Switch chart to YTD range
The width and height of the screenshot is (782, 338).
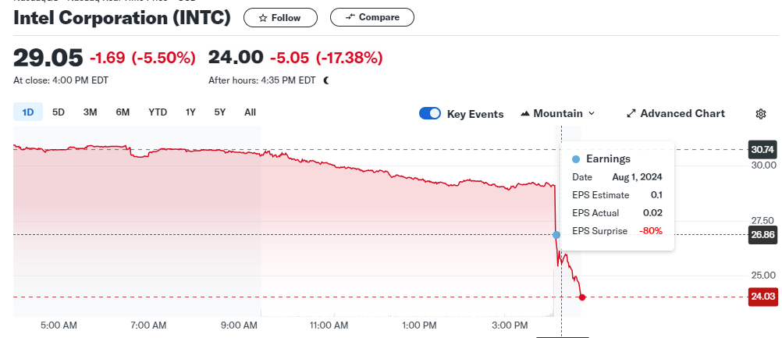tap(158, 112)
